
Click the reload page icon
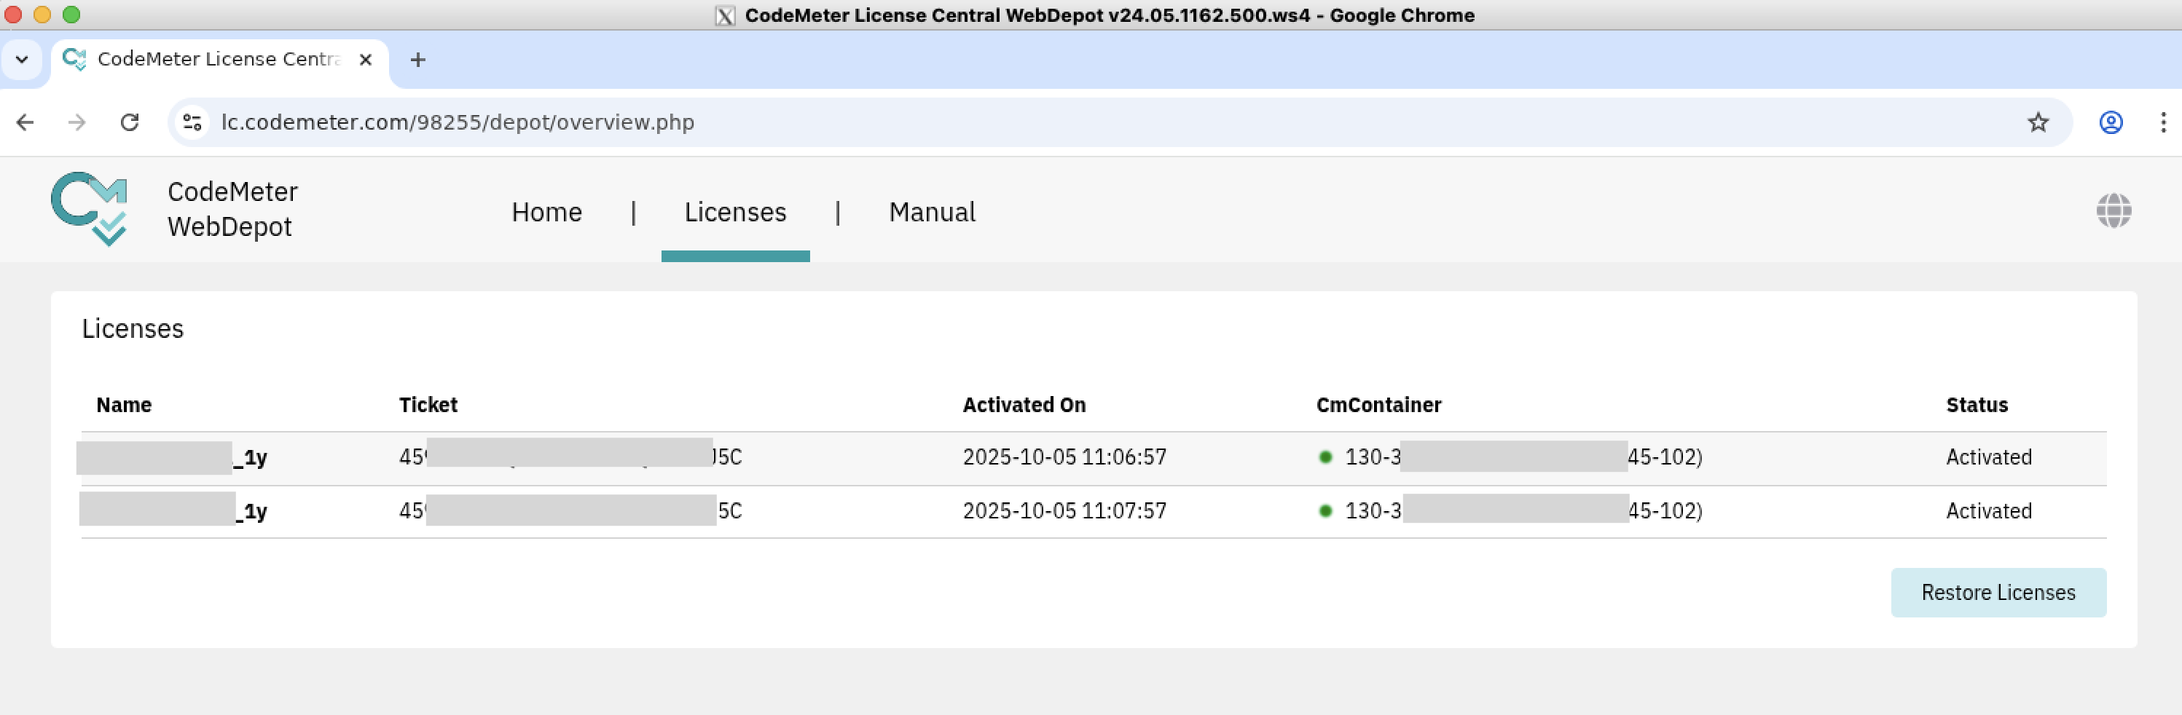click(130, 123)
